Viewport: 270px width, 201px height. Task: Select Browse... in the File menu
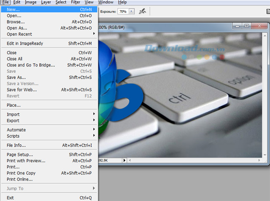point(49,22)
